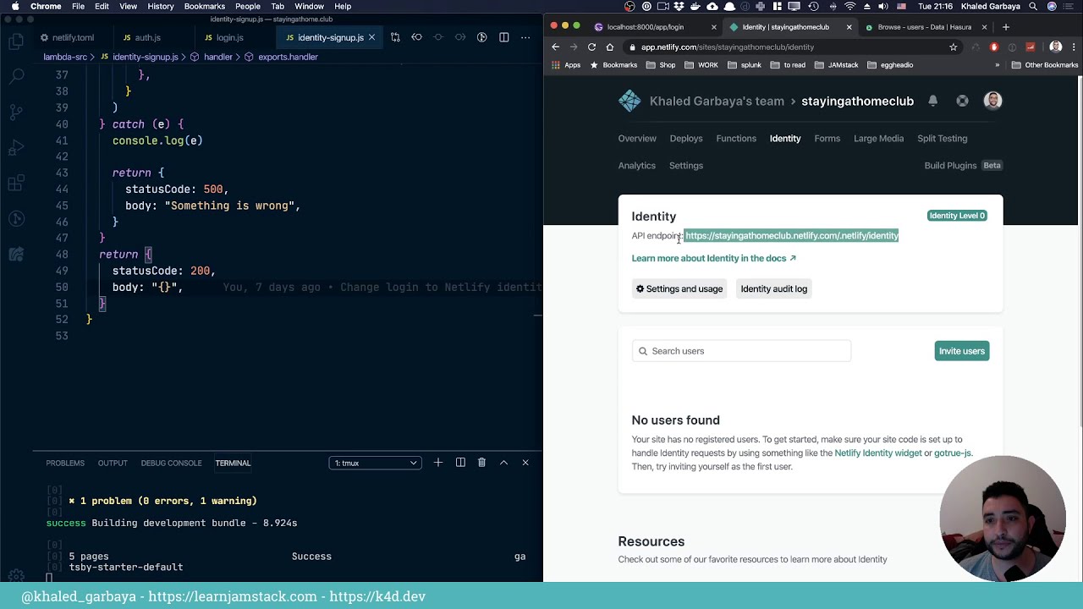Viewport: 1083px width, 609px height.
Task: Open Build Plugins Beta page
Action: (x=964, y=166)
